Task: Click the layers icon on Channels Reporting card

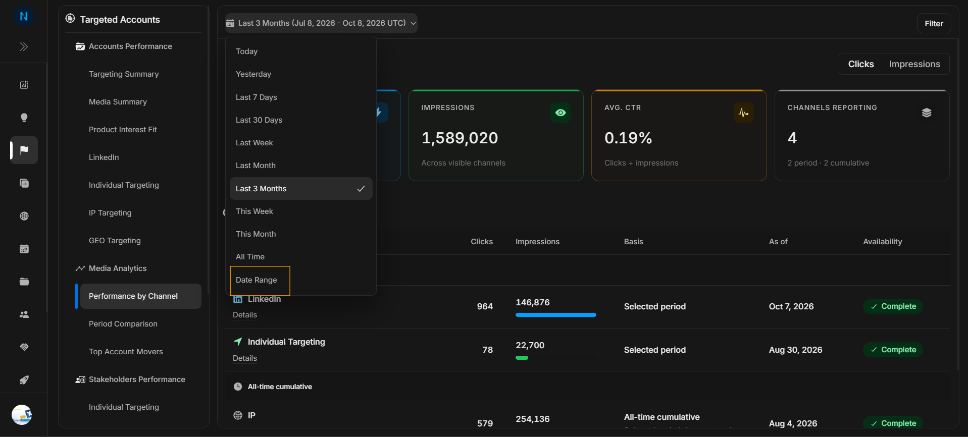Action: pyautogui.click(x=927, y=113)
